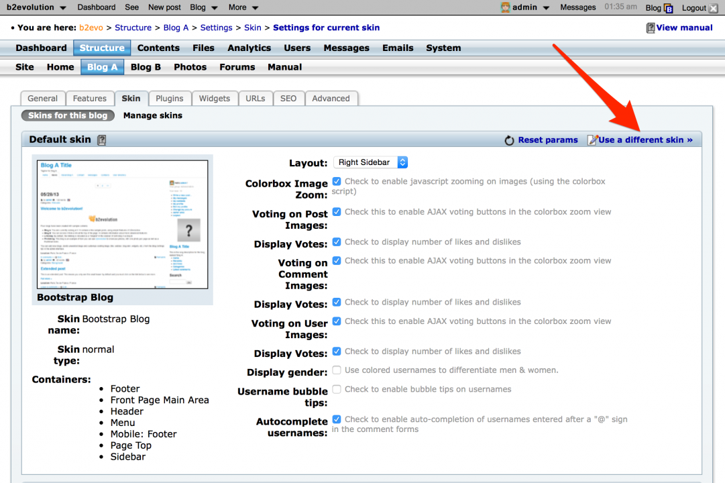Open the General settings tab
The width and height of the screenshot is (725, 483).
point(42,99)
